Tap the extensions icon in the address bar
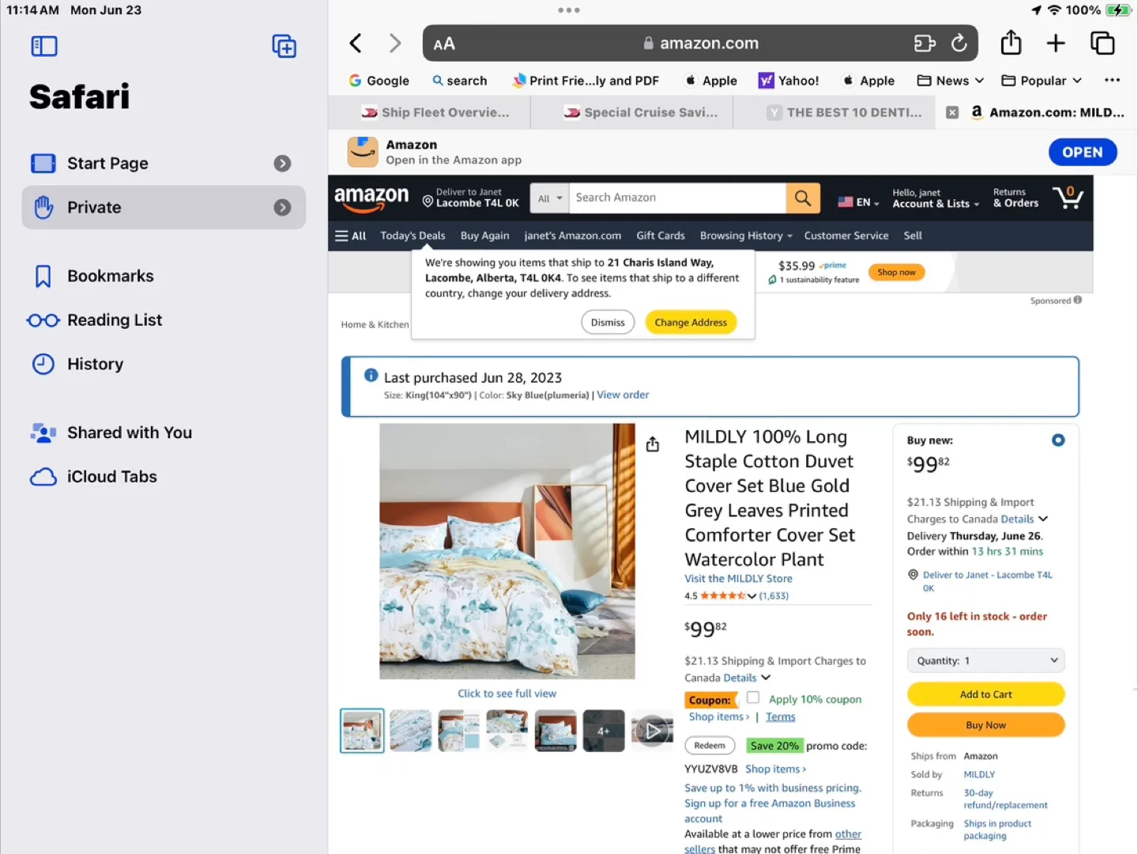 (924, 43)
